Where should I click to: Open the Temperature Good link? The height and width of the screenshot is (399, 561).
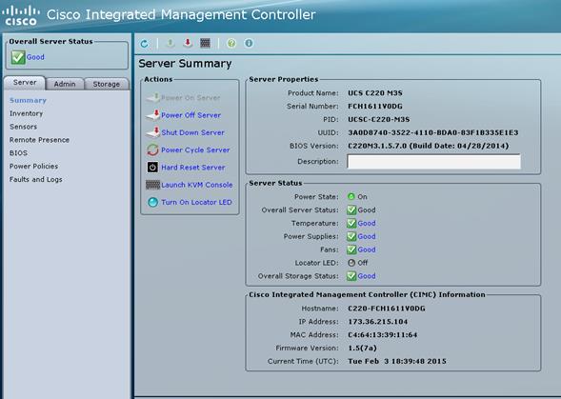coord(367,223)
